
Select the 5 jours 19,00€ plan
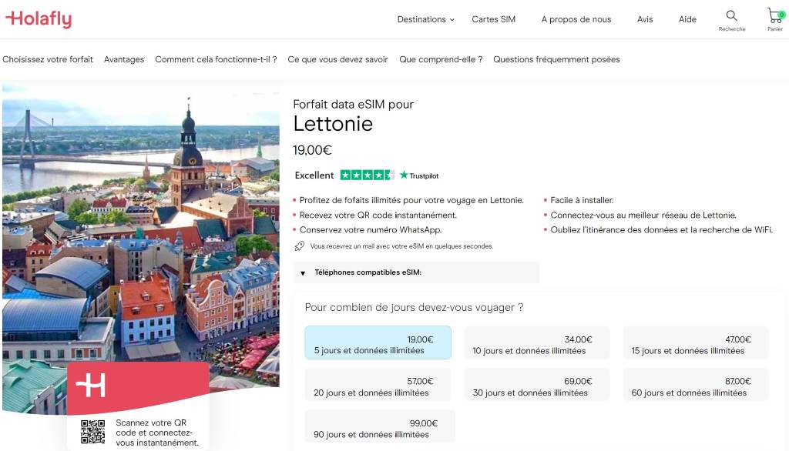click(x=378, y=343)
